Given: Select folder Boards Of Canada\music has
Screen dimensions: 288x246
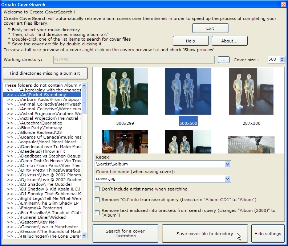Looking at the screenshot, I should [42, 137].
